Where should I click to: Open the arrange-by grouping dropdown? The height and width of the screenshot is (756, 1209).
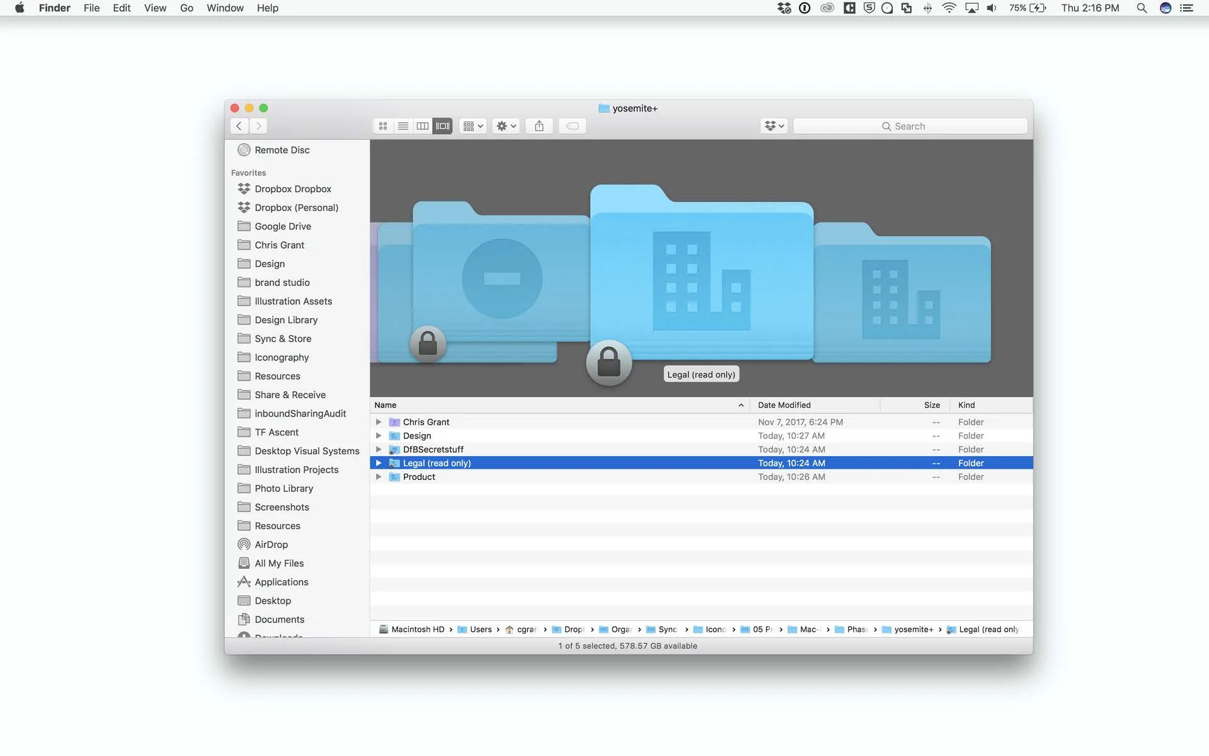(473, 126)
